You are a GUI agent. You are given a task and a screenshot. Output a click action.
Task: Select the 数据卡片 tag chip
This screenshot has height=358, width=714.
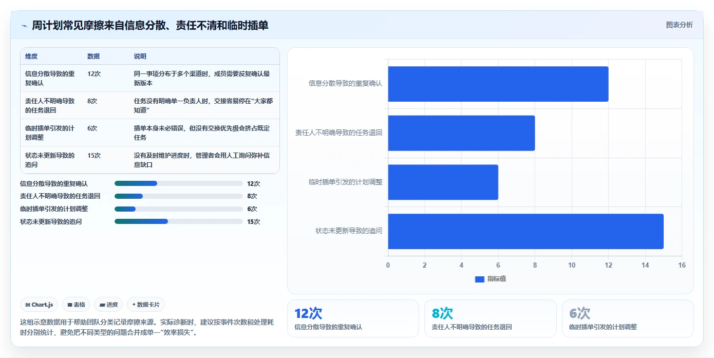pyautogui.click(x=146, y=305)
